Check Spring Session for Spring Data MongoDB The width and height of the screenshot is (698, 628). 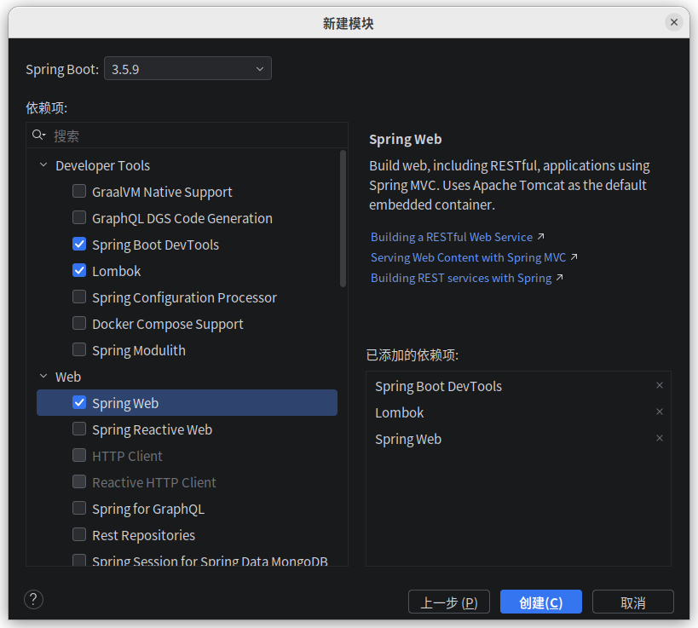(x=79, y=560)
